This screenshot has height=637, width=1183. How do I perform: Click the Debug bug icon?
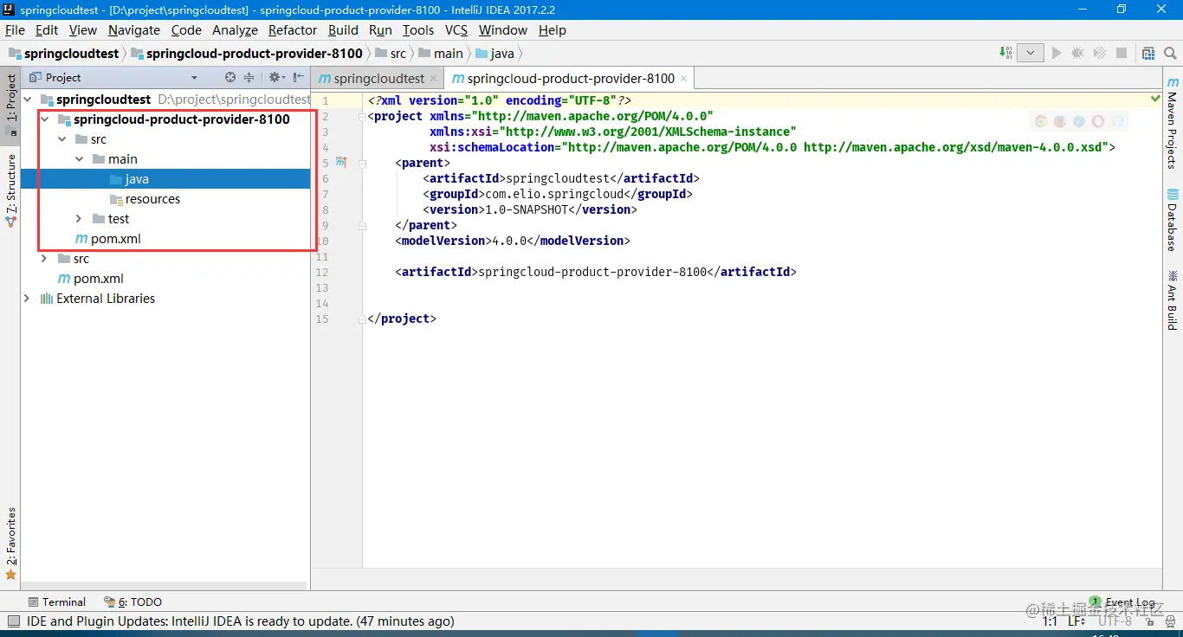coord(1077,53)
